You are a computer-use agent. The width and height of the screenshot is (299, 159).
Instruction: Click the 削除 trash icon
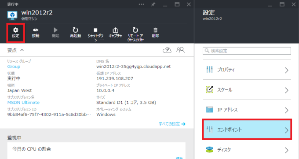(155, 30)
